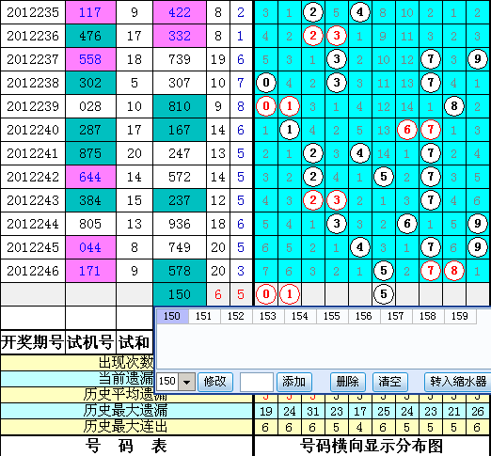
Task: Click the 开奖期号 column header
Action: [x=33, y=341]
